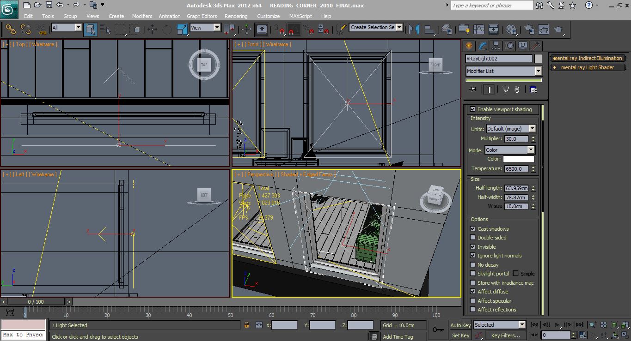This screenshot has height=341, width=631.
Task: Toggle the Angle Snap icon
Action: (x=294, y=30)
